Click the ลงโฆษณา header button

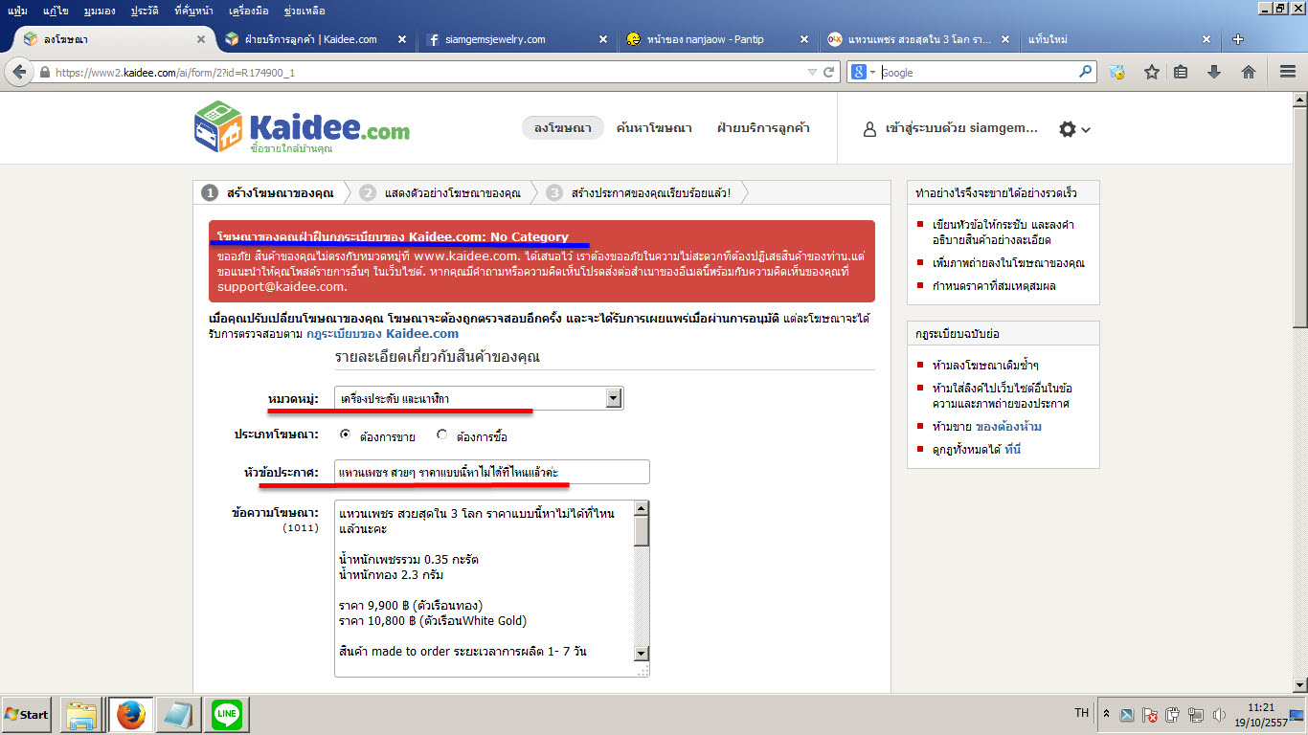pos(562,127)
